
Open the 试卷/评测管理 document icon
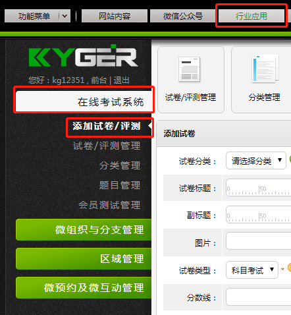(x=190, y=69)
